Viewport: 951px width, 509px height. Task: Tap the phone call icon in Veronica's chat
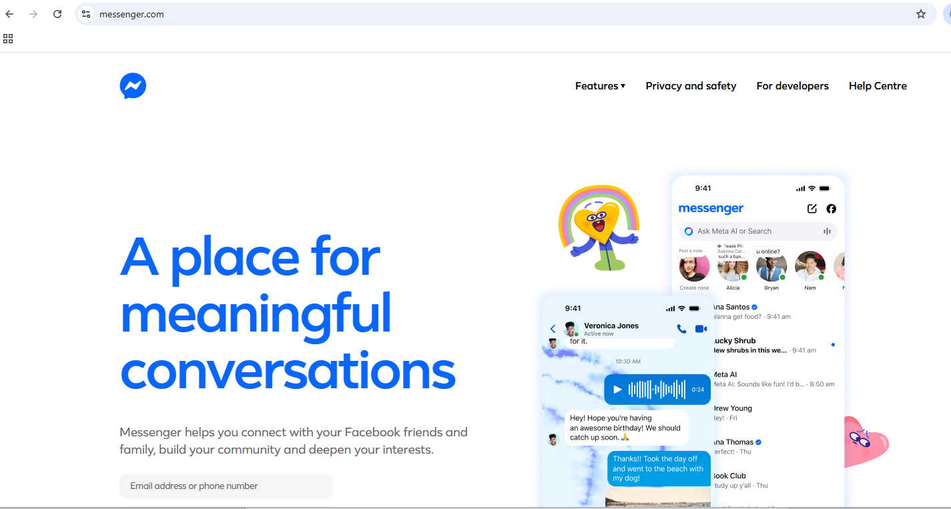[681, 329]
